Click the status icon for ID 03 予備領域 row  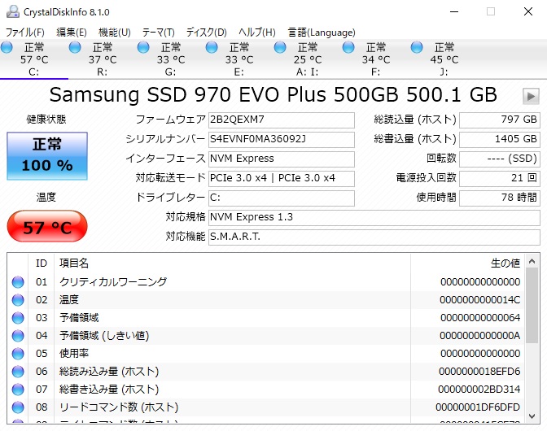(x=18, y=318)
